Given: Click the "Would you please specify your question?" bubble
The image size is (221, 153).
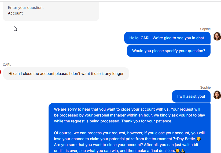Looking at the screenshot, I should tap(168, 51).
